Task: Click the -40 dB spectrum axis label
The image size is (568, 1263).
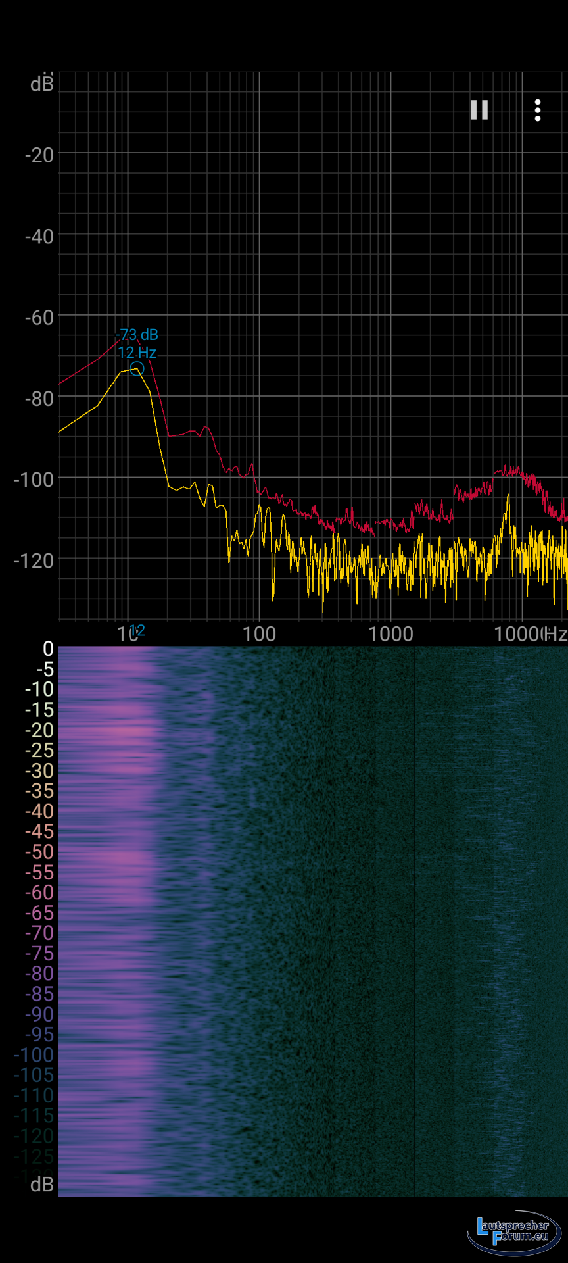Action: [x=39, y=237]
